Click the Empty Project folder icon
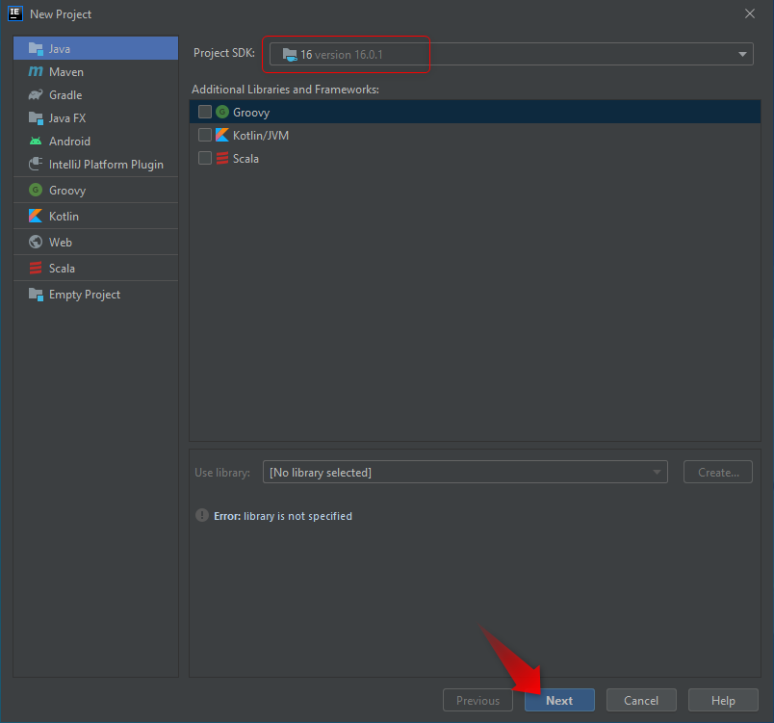Viewport: 774px width, 723px height. [36, 295]
